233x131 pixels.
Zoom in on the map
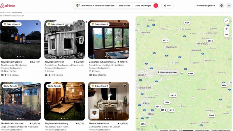click(x=227, y=29)
